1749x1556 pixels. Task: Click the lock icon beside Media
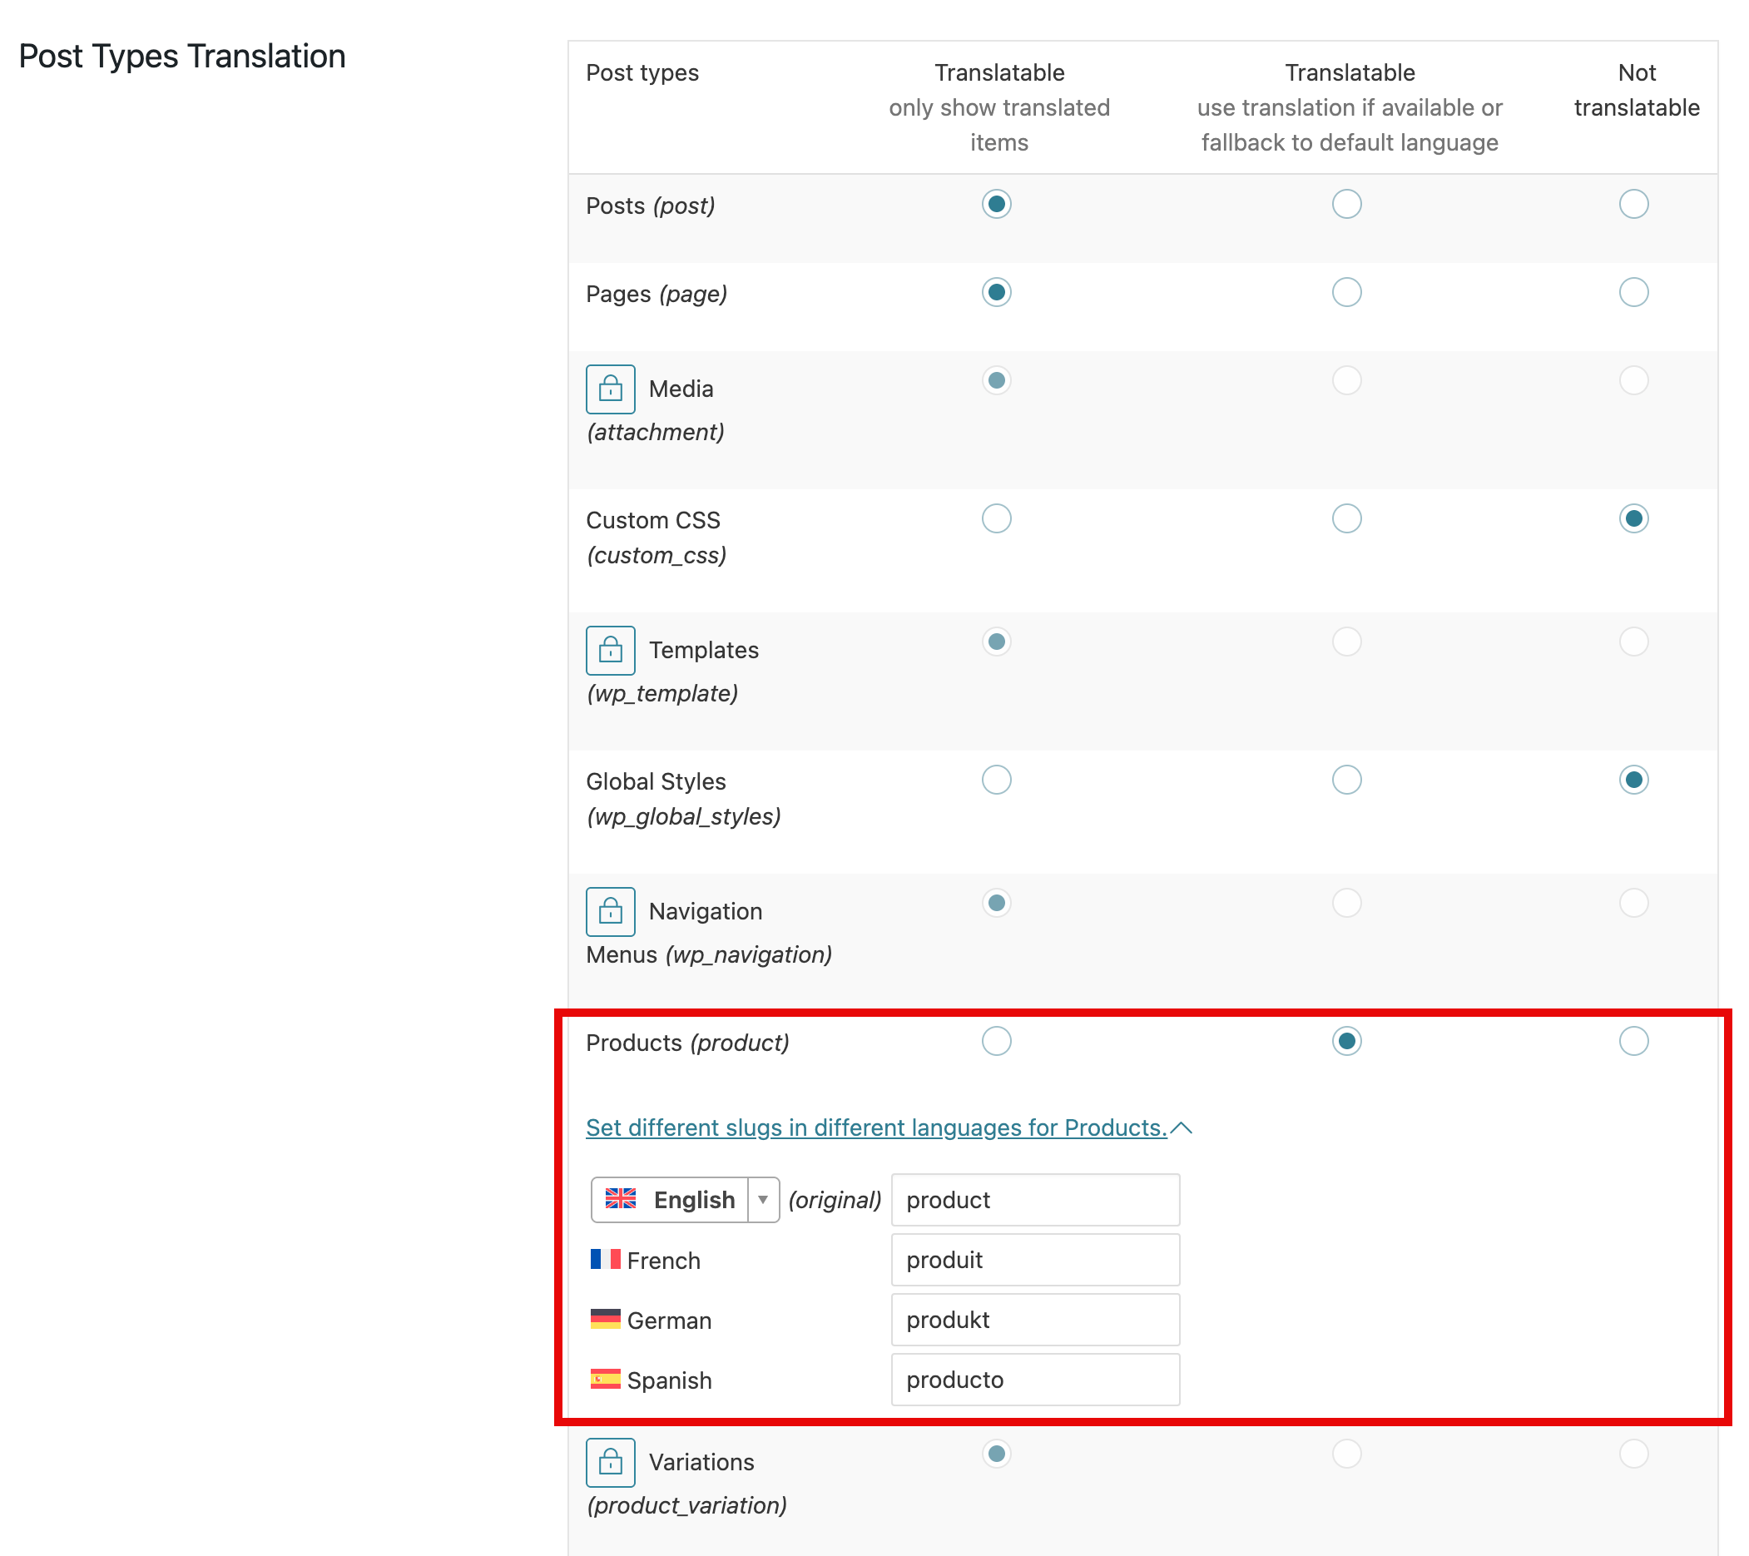tap(610, 389)
